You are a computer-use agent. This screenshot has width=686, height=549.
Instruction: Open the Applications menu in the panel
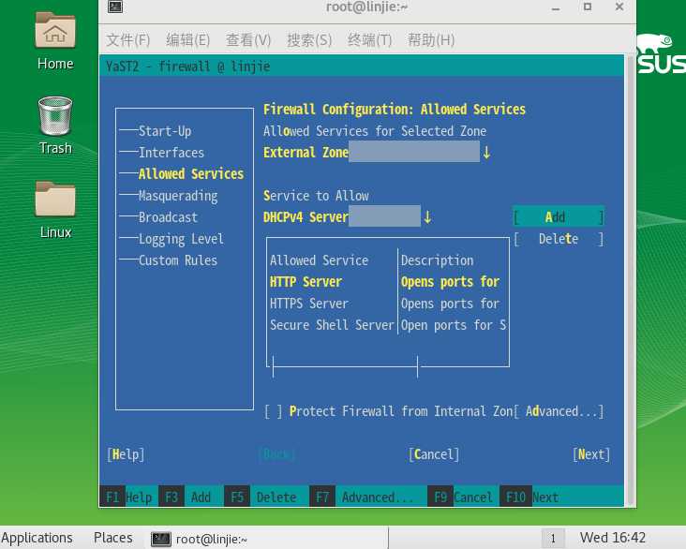coord(37,538)
